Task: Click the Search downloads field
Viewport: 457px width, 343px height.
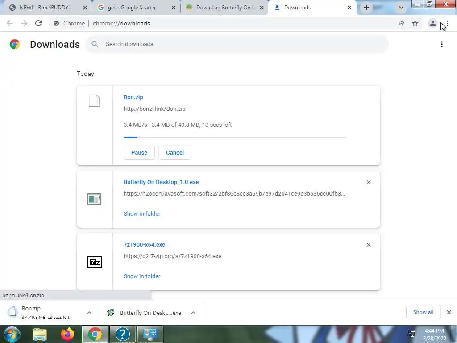Action: [237, 44]
